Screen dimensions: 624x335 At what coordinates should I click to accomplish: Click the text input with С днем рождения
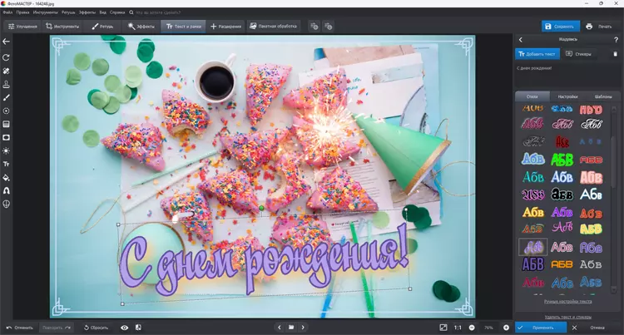(x=567, y=76)
